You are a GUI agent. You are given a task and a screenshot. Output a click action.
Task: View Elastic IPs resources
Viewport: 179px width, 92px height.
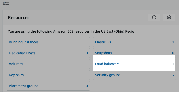coord(103,42)
